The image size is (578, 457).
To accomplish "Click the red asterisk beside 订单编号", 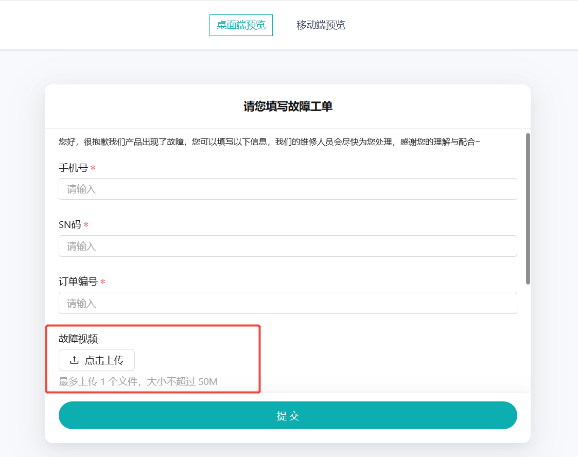I will 103,282.
